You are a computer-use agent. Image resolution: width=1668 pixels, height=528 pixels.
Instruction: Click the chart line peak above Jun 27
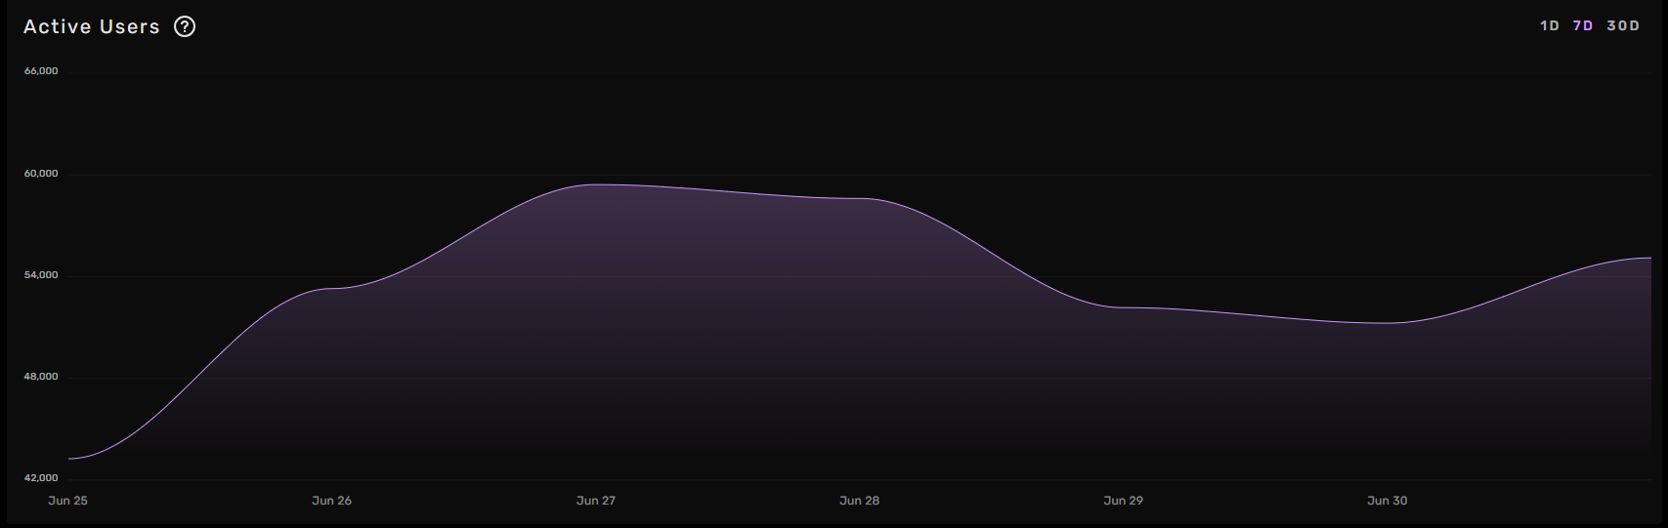pos(596,184)
